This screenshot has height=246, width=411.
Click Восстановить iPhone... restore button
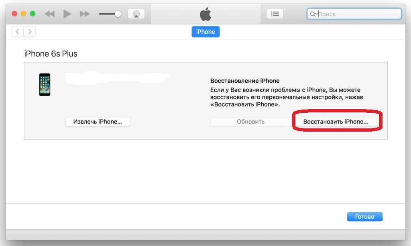[x=336, y=122]
